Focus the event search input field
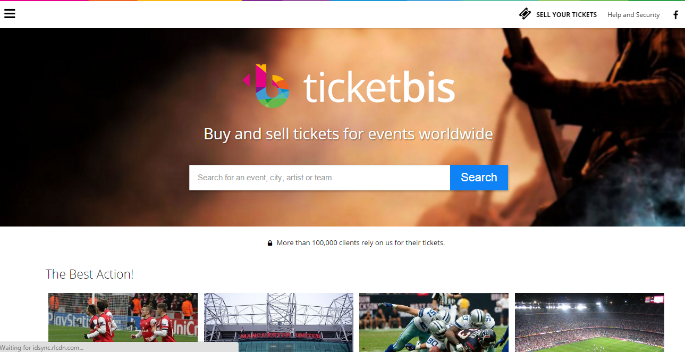The width and height of the screenshot is (685, 352). coord(319,178)
